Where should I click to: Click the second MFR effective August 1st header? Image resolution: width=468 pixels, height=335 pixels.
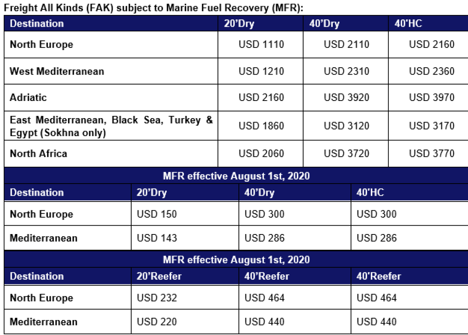(236, 260)
